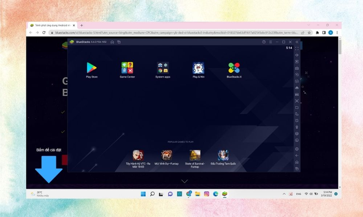Open Microsoft Edge from taskbar
Screen dimensions: 363x217
(x=216, y=194)
